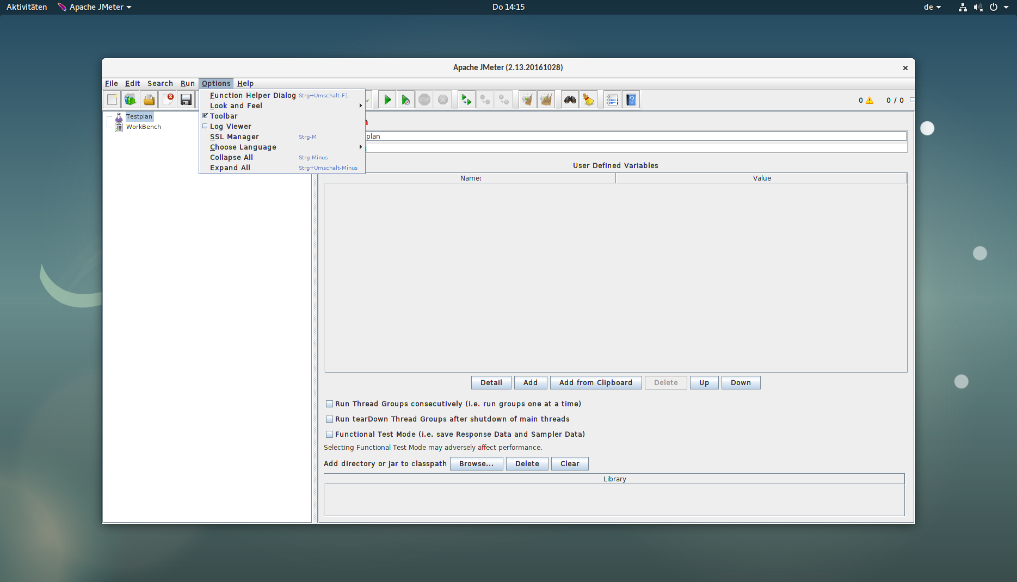Expand the Choose Language submenu
This screenshot has width=1017, height=582.
282,147
